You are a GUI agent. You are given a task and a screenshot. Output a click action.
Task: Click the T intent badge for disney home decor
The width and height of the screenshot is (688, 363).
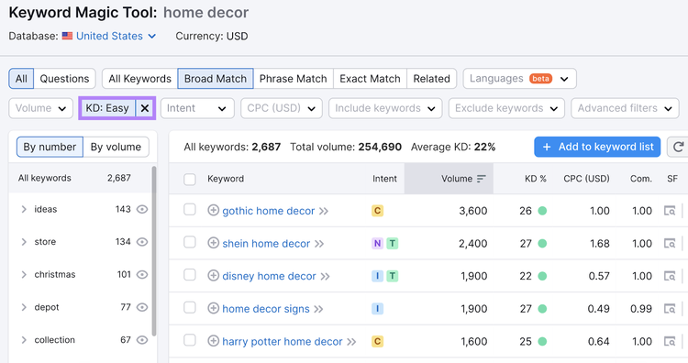(393, 276)
